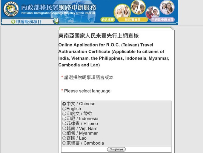Return to 回網路申辦首頁 page
This screenshot has width=203, height=153.
162,20
